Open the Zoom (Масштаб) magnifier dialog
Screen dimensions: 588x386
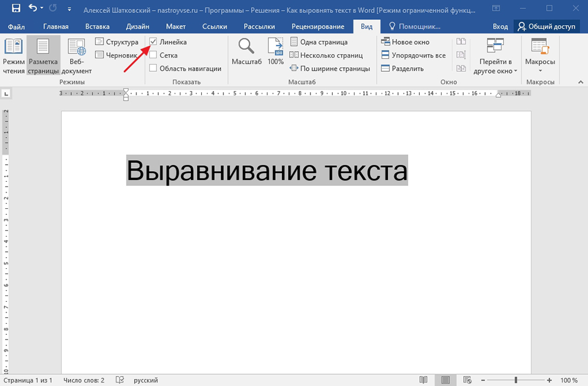(x=246, y=52)
